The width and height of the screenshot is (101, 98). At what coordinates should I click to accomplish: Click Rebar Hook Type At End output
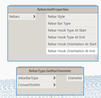(x=72, y=37)
